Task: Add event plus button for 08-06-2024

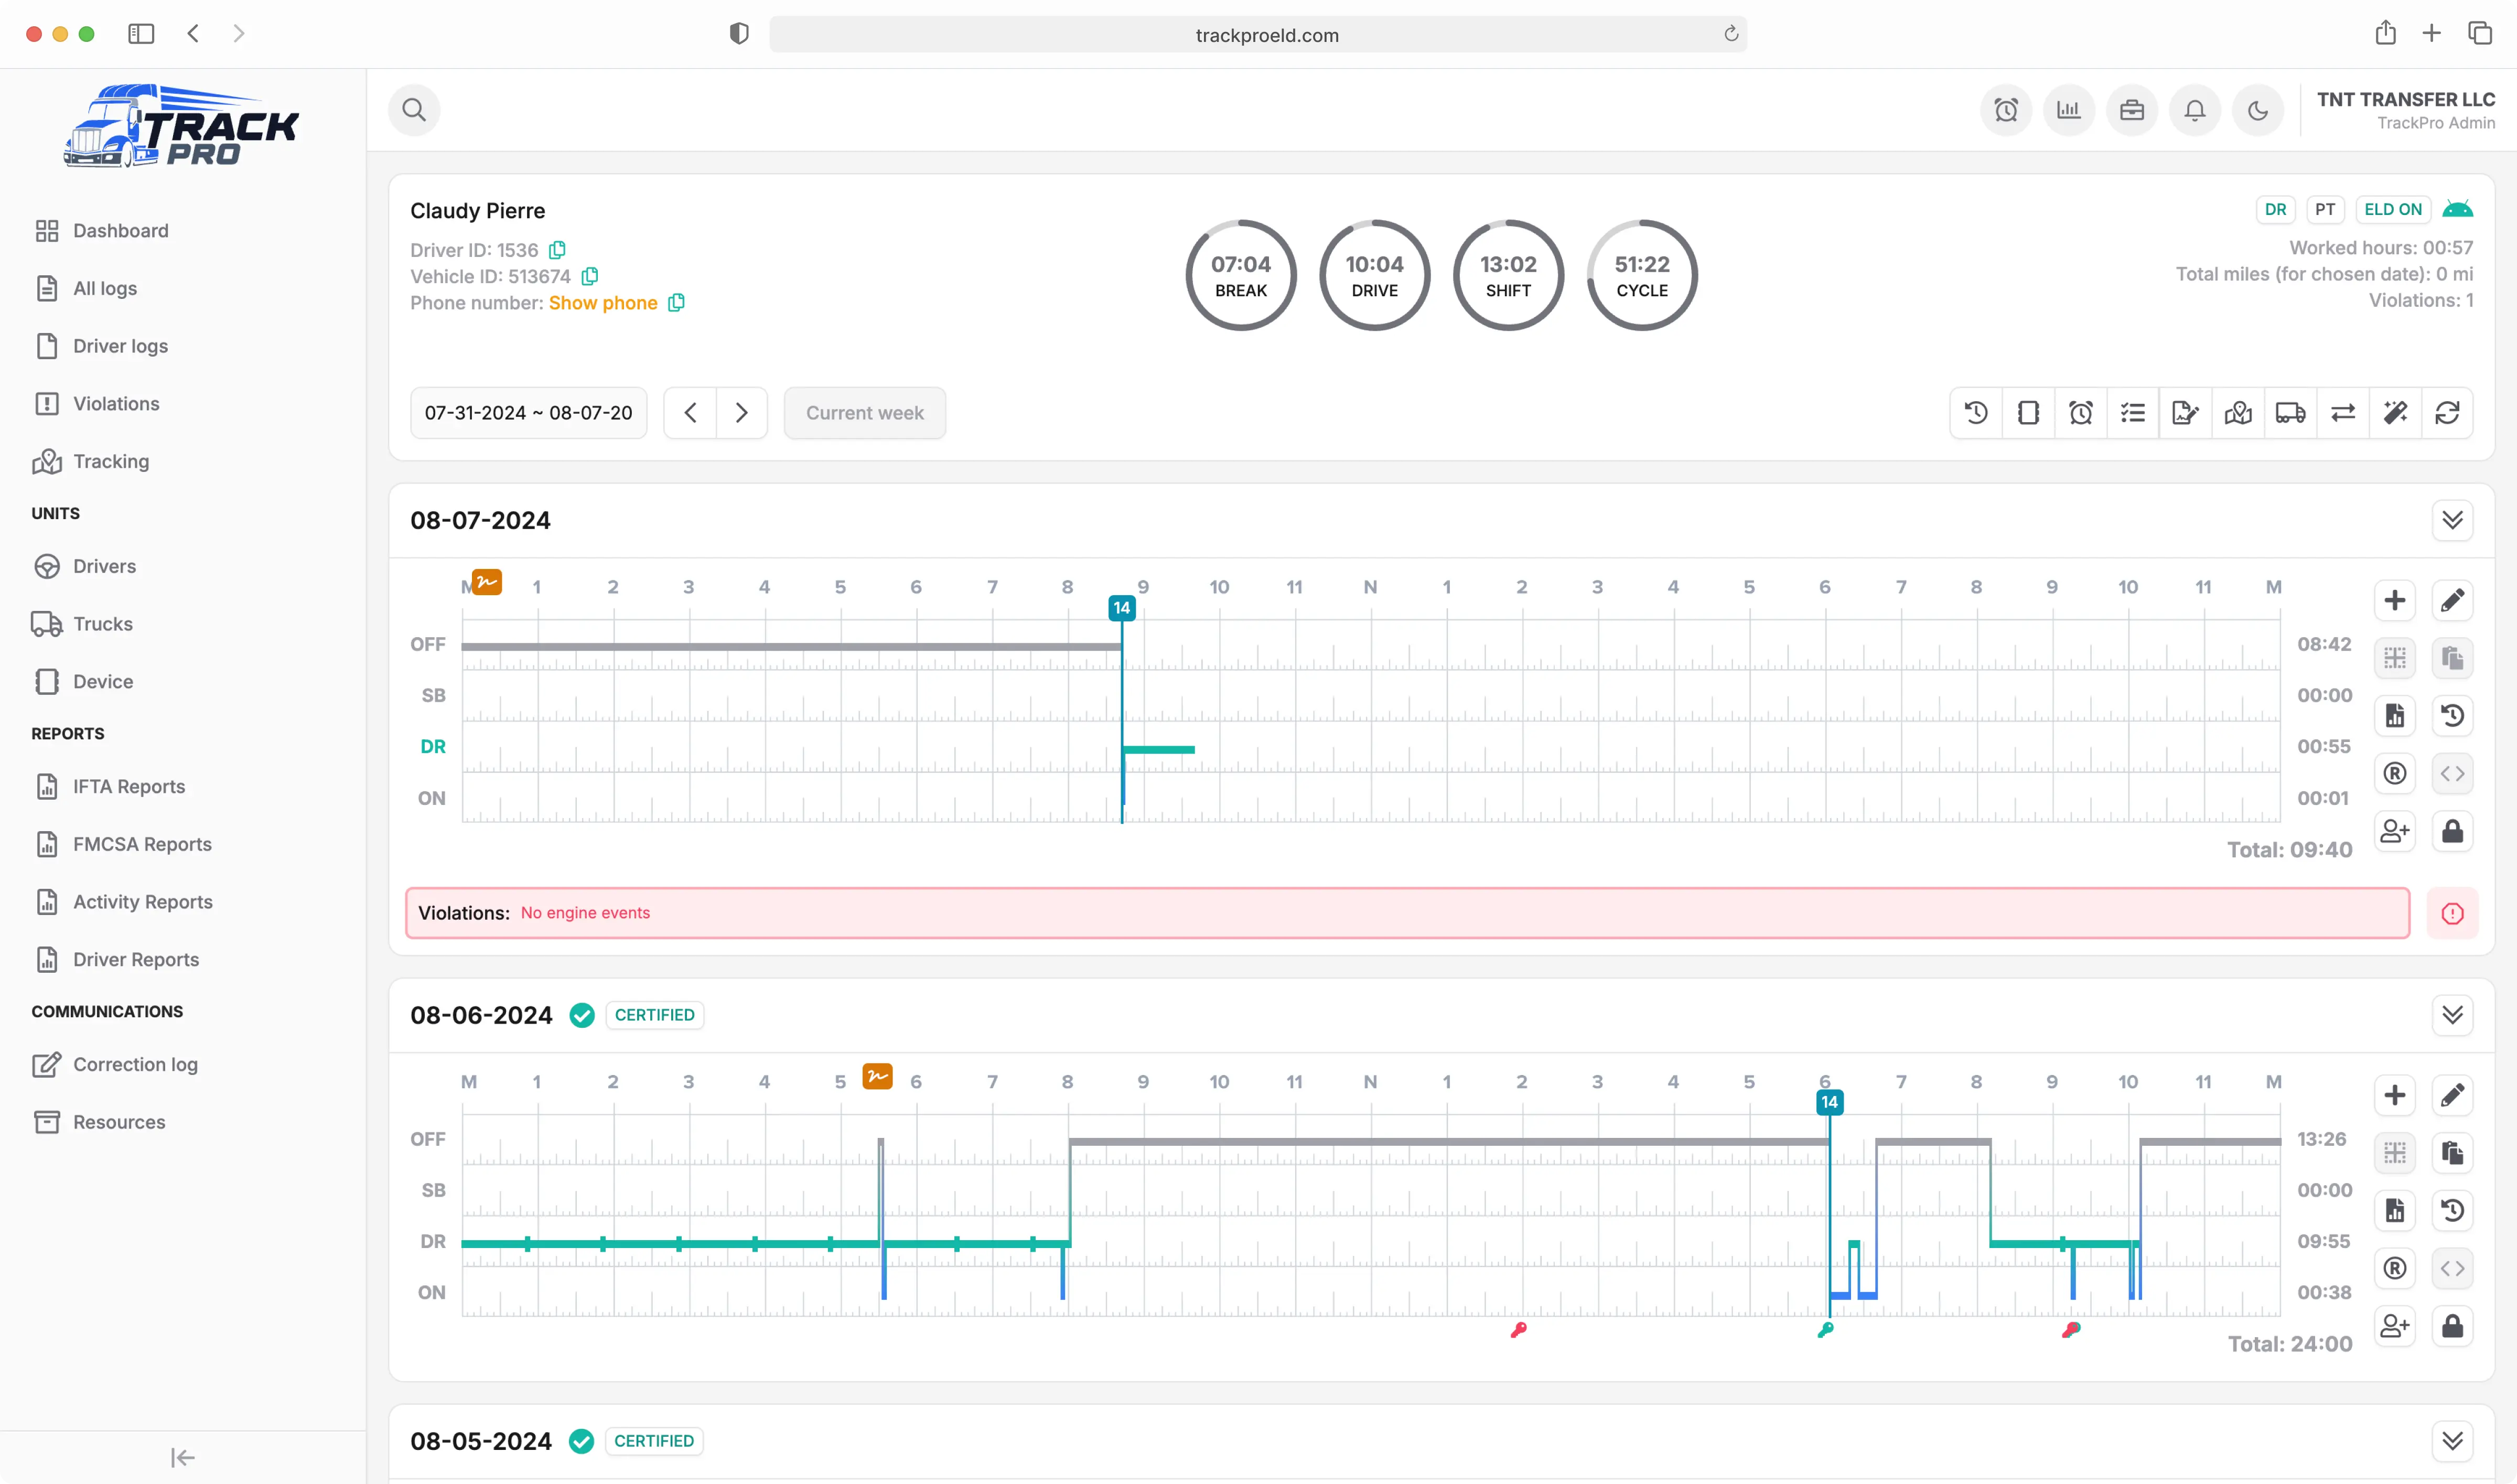Action: pyautogui.click(x=2394, y=1095)
